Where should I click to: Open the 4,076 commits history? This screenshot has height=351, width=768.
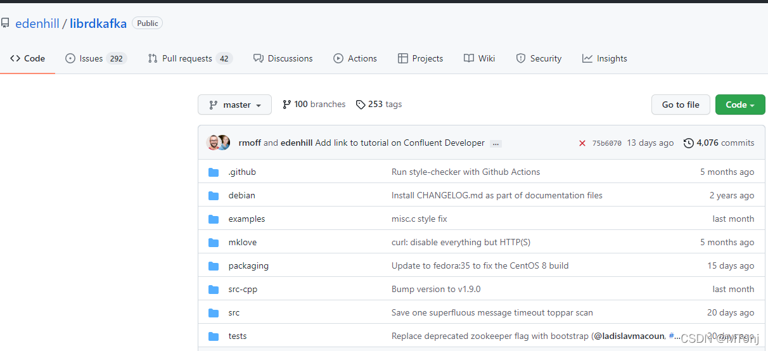tap(719, 143)
